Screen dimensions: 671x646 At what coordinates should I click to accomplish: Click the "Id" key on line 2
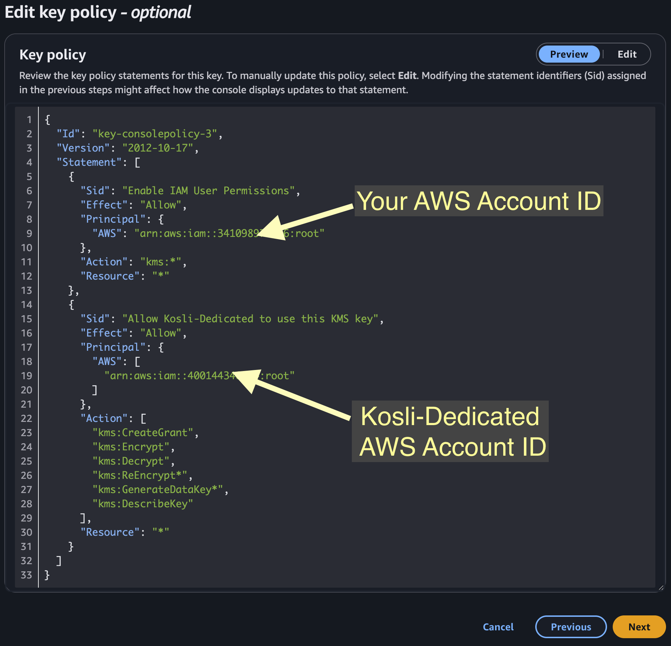(68, 134)
